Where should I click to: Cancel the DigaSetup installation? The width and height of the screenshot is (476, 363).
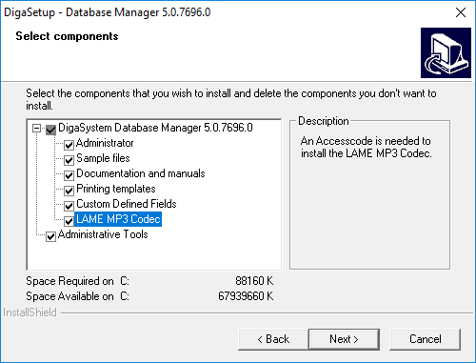[x=426, y=339]
